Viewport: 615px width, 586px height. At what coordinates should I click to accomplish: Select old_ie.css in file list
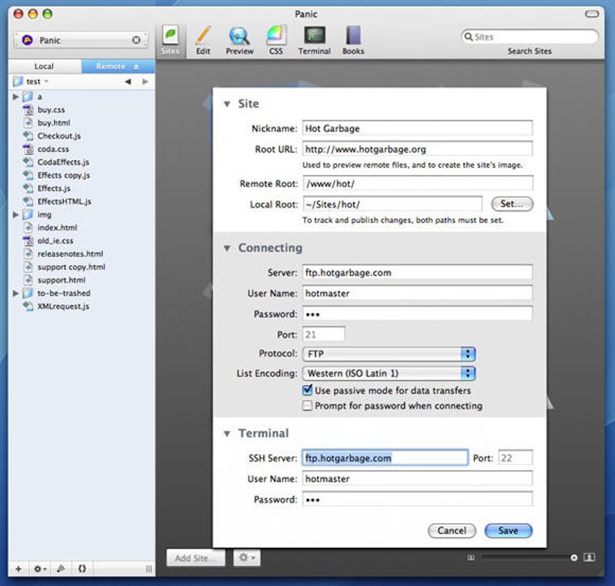pyautogui.click(x=55, y=241)
